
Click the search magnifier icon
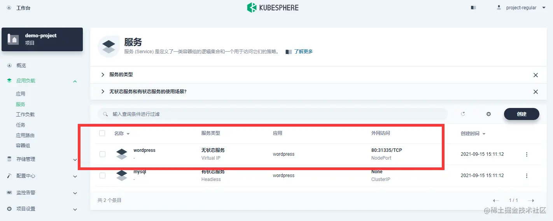[105, 114]
